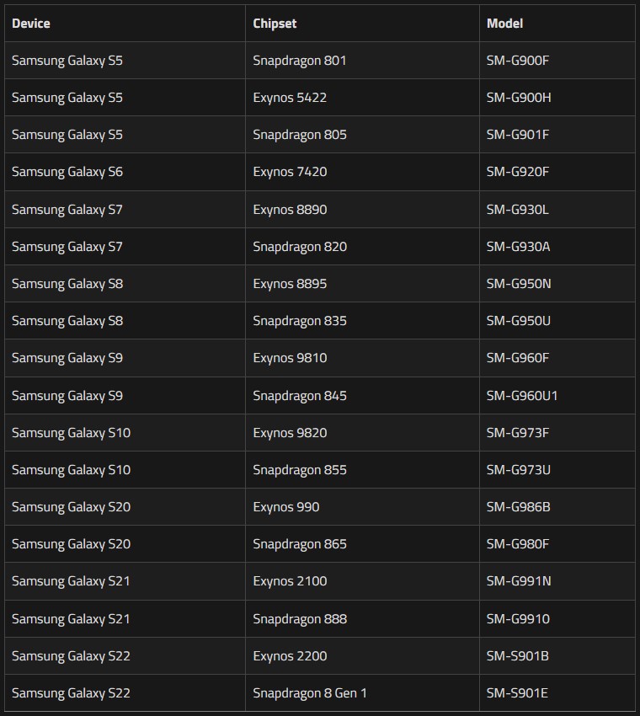Click the Model column header
Screen dimensions: 640x716
point(504,24)
